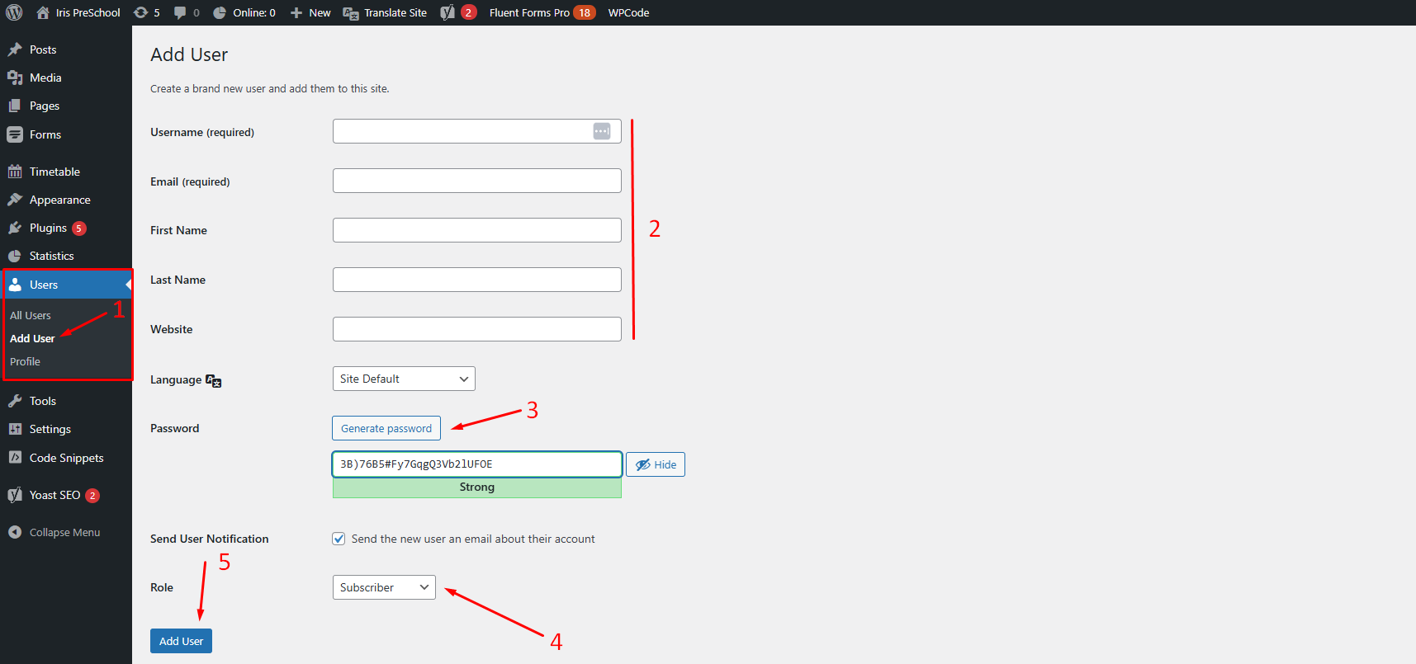Focus the Email required input field

click(476, 181)
